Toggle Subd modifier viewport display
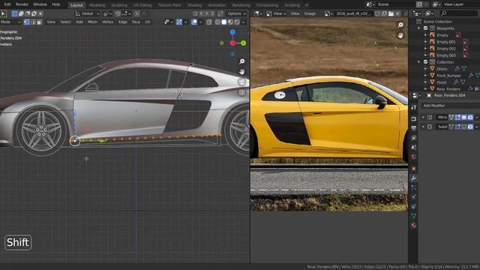The width and height of the screenshot is (480, 270). coord(464,127)
